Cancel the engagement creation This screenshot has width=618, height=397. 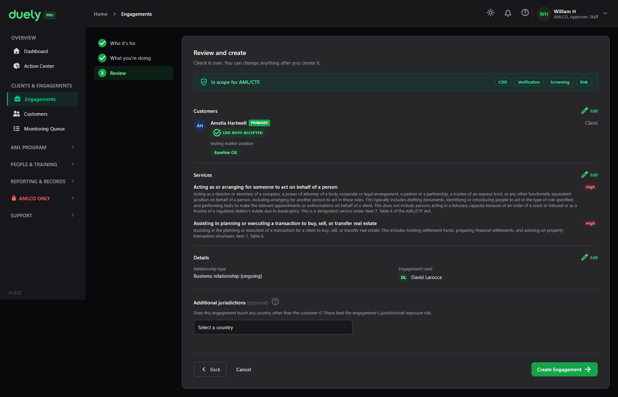244,369
